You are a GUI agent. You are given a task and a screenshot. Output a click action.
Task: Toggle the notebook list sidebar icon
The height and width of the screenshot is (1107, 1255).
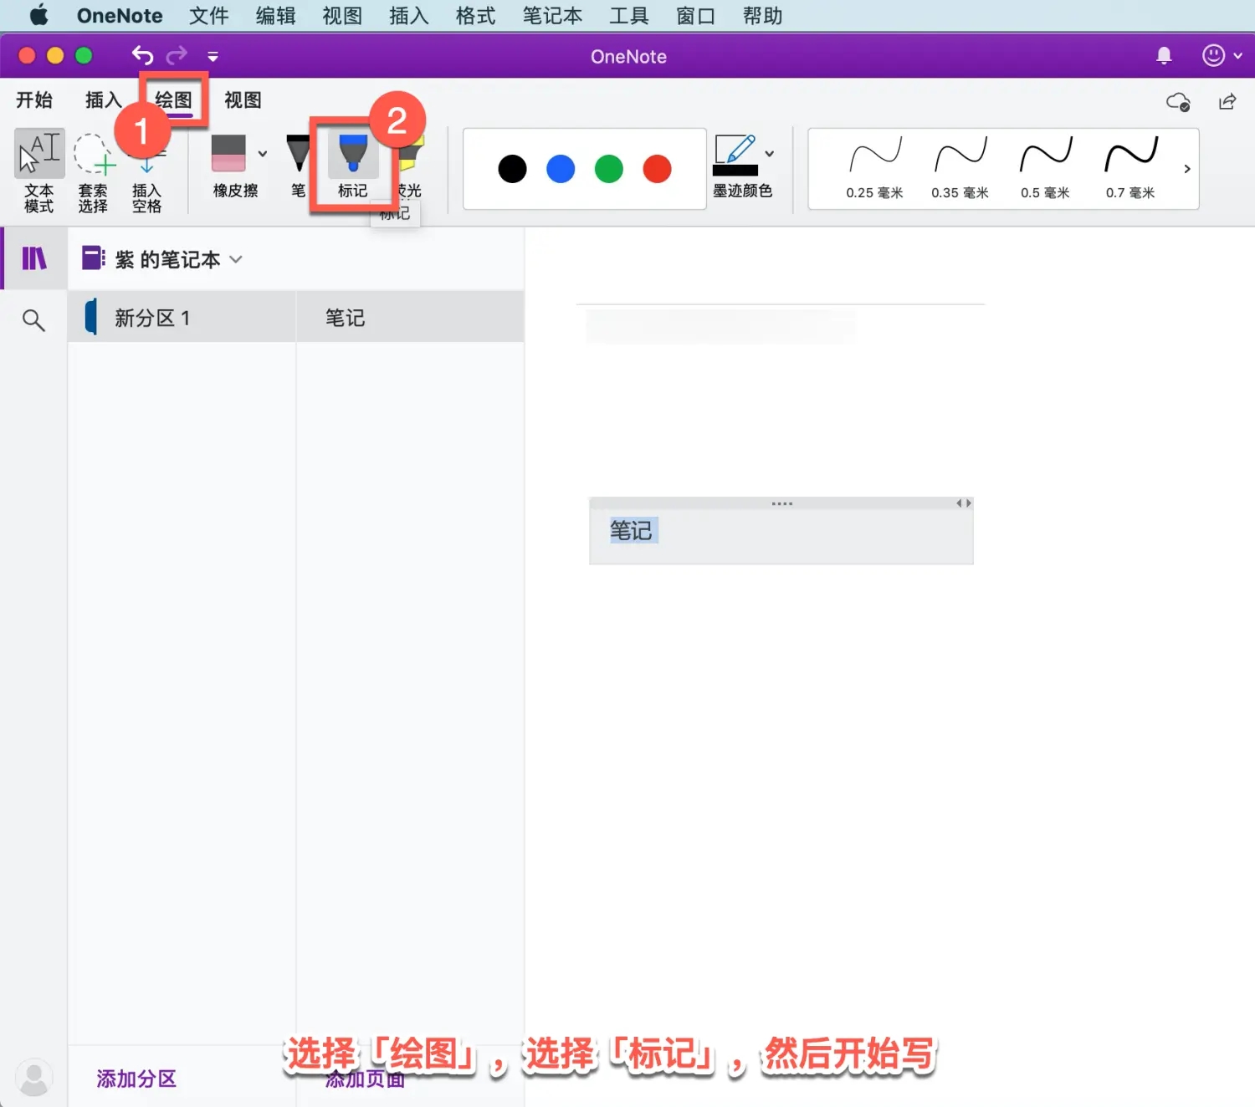[33, 258]
